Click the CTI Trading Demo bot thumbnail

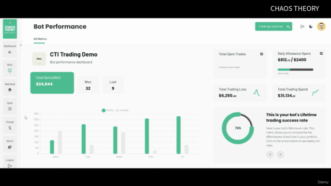pyautogui.click(x=39, y=59)
